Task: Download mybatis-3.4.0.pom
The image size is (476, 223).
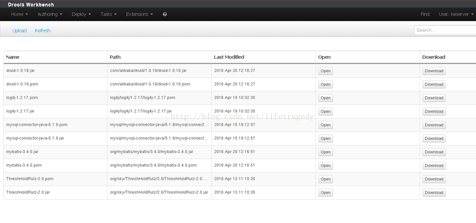Action: point(434,165)
